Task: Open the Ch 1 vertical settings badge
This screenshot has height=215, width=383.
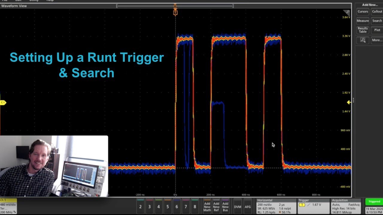Action: pyautogui.click(x=8, y=206)
